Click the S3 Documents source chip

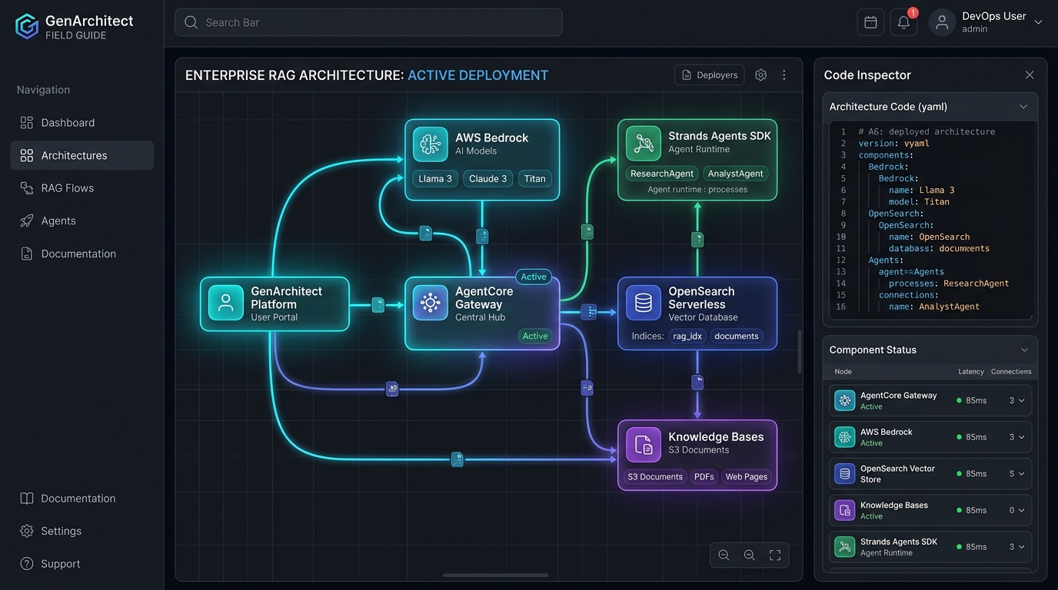[x=655, y=476]
